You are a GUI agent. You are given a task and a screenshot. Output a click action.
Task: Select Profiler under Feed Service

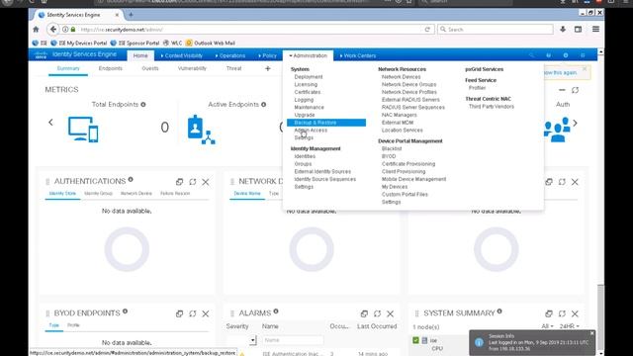click(x=477, y=88)
